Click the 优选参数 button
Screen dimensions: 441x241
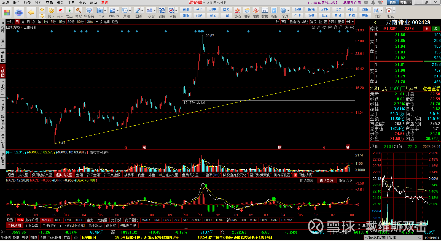pos(307,180)
